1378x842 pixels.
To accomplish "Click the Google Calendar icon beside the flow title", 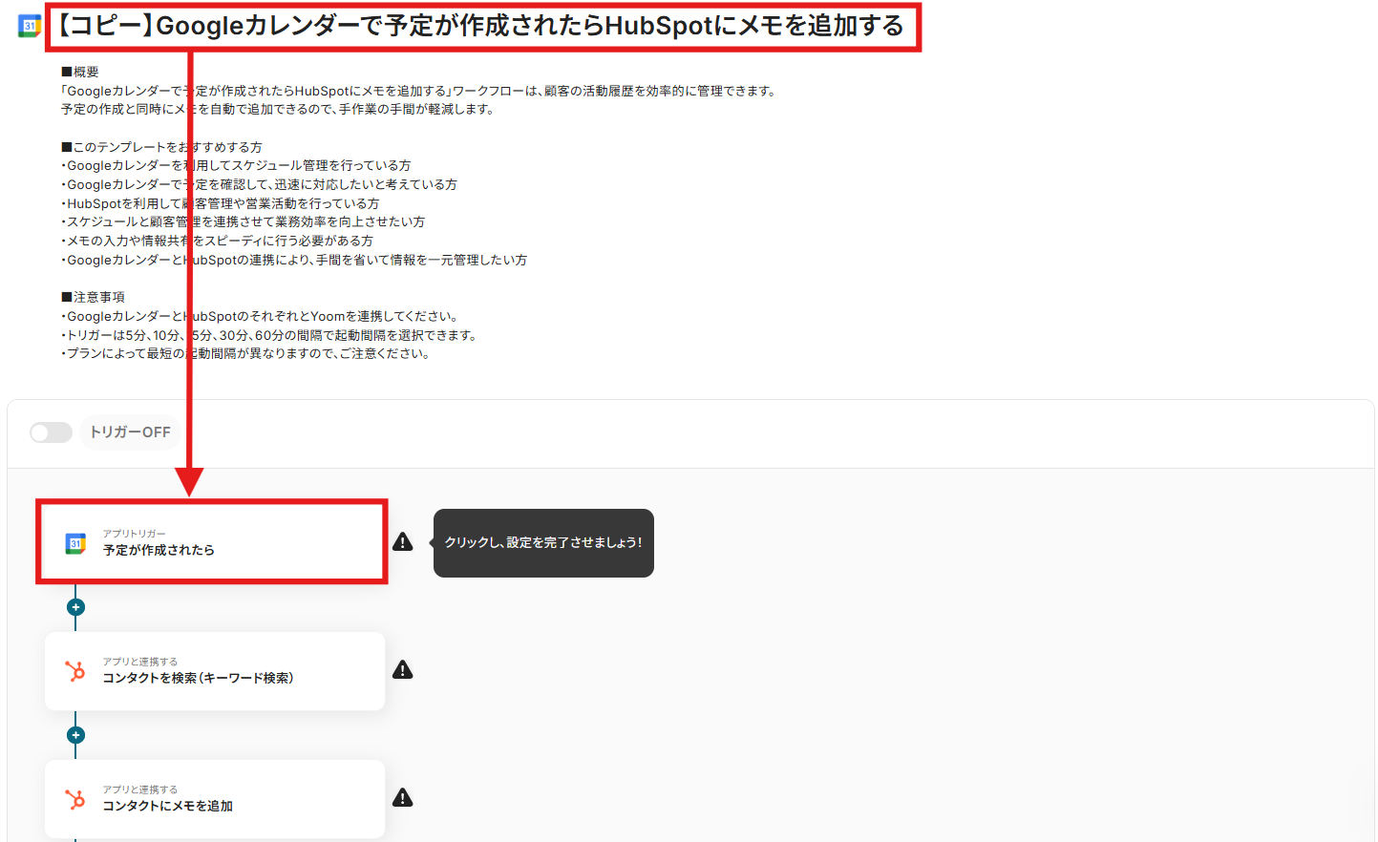I will click(x=30, y=26).
